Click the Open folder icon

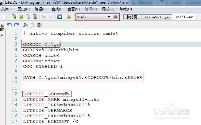(21, 17)
